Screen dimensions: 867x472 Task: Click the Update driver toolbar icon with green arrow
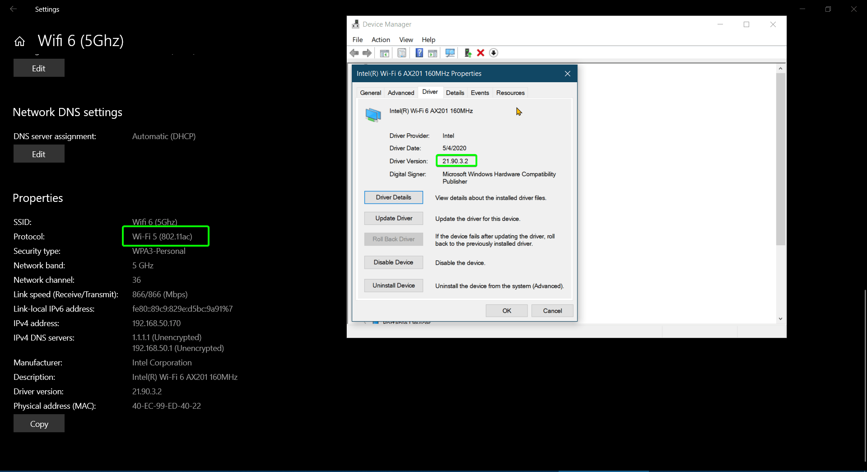click(468, 53)
